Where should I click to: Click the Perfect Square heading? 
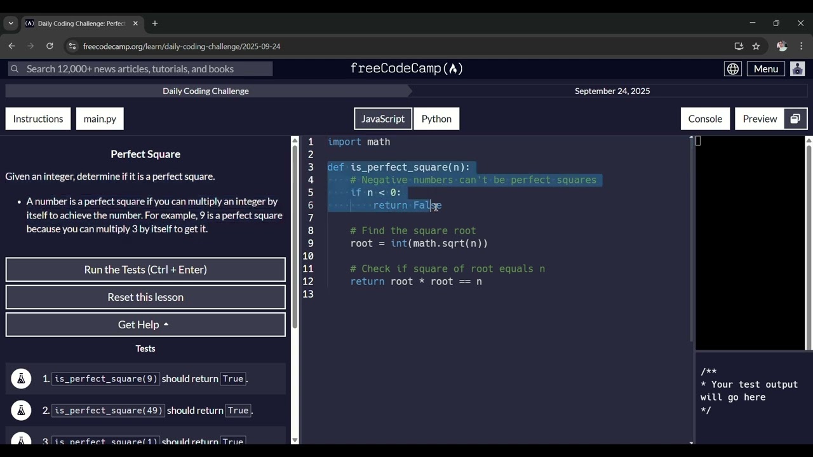point(145,154)
